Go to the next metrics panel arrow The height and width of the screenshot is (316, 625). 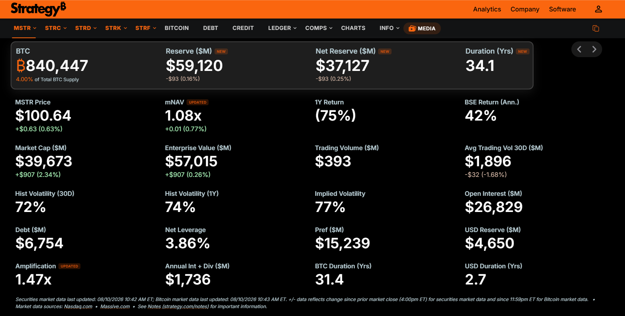pyautogui.click(x=594, y=49)
